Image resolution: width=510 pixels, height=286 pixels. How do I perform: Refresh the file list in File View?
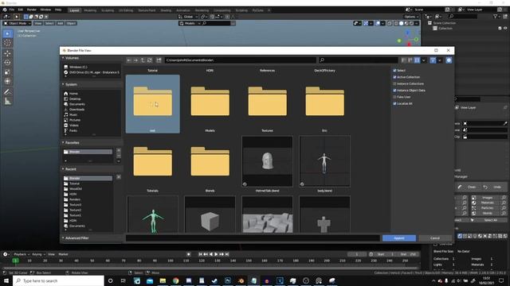click(x=150, y=60)
